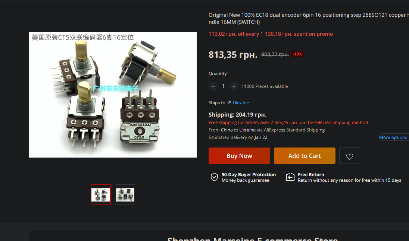Increase quantity with the plus button
The height and width of the screenshot is (241, 409).
[234, 86]
